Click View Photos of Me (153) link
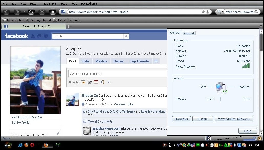This screenshot has height=150, width=264. 27,117
